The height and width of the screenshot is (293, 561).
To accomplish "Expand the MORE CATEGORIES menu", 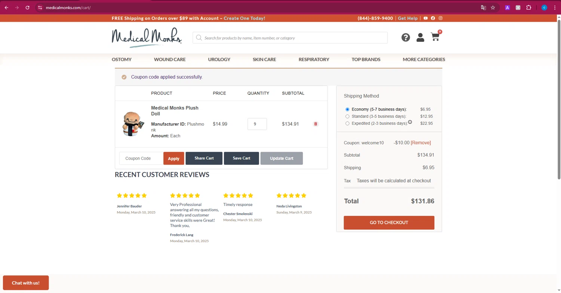I will point(424,59).
